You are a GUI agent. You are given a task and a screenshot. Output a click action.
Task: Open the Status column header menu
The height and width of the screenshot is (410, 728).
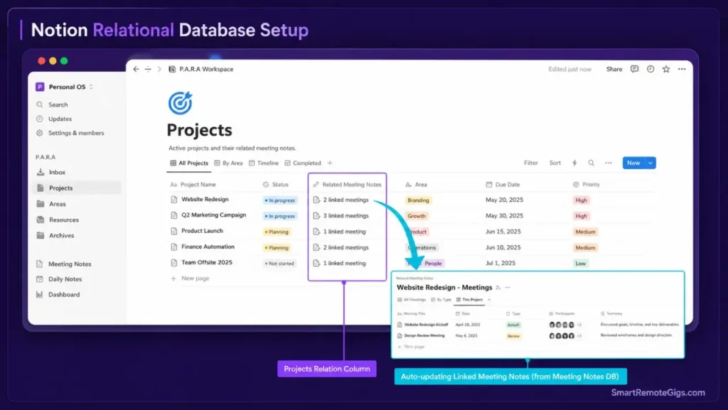(x=275, y=185)
